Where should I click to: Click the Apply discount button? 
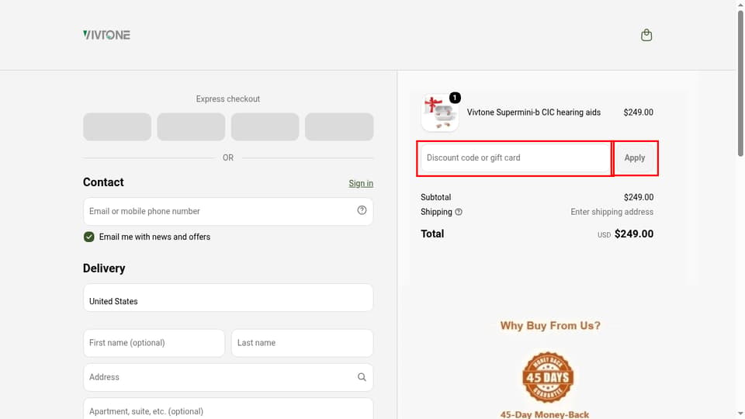click(635, 158)
